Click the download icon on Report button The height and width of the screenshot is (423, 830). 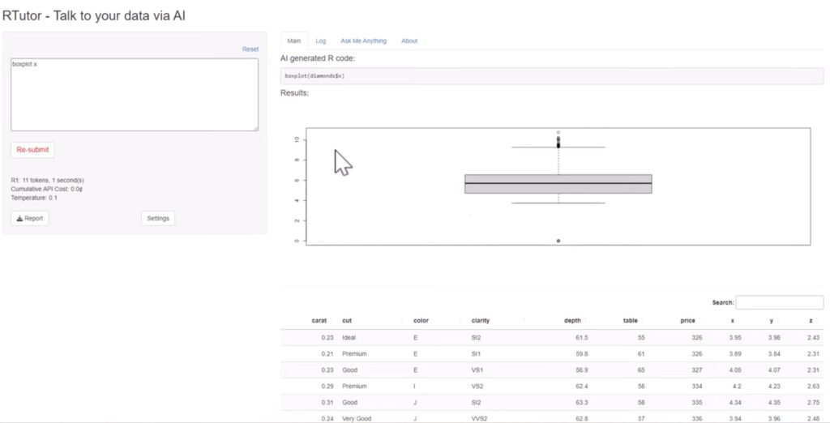[19, 218]
